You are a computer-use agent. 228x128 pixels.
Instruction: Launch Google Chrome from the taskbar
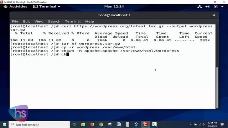point(101,124)
